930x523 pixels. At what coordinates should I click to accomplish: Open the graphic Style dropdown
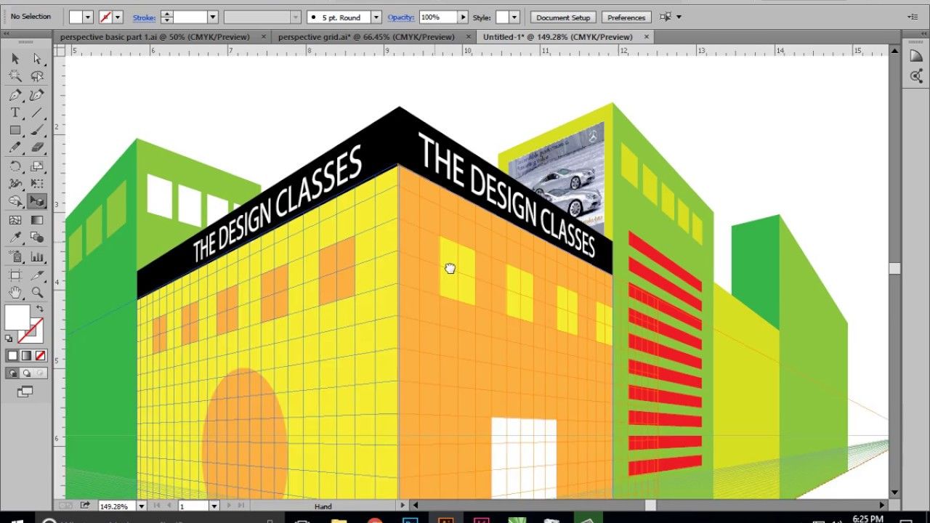514,17
